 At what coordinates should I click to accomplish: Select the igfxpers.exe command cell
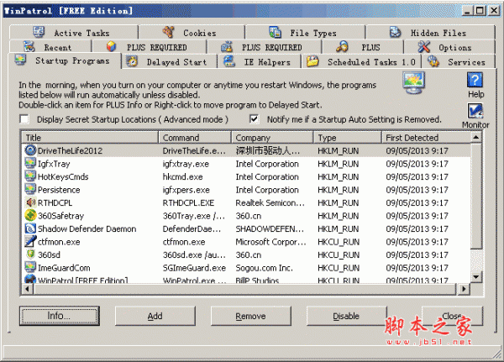(186, 190)
